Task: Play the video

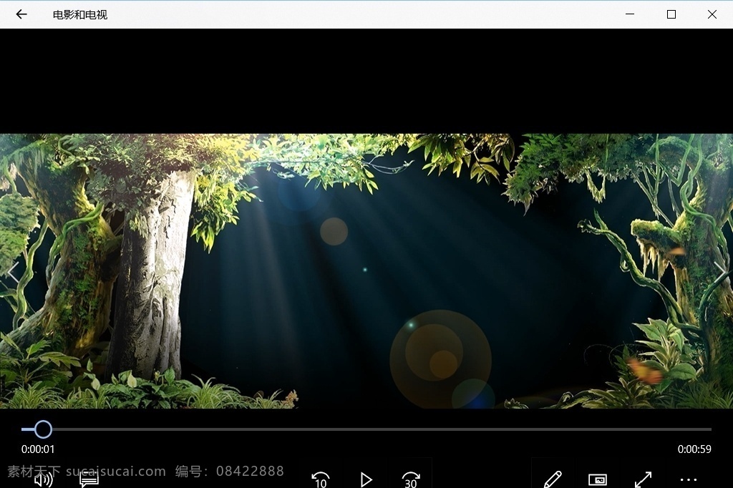Action: click(366, 479)
